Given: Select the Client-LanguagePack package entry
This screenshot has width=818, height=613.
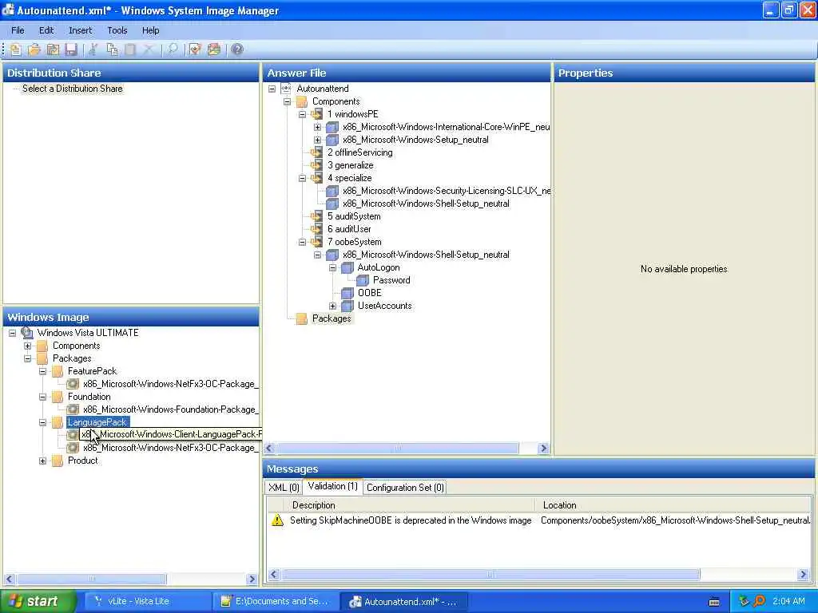Looking at the screenshot, I should [172, 434].
